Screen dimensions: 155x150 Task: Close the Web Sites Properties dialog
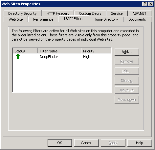point(151,4)
